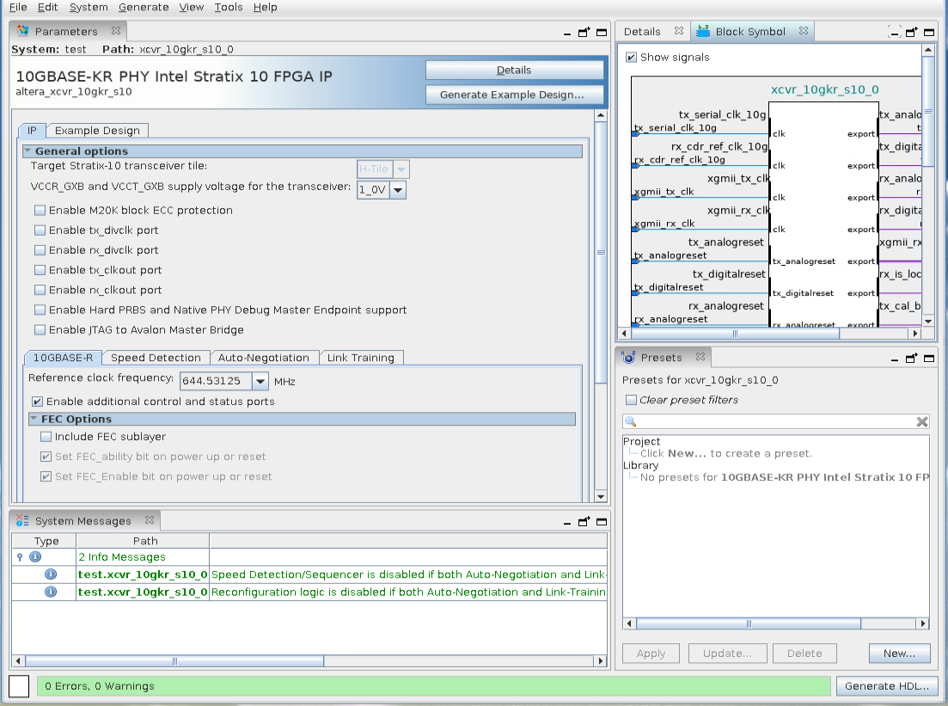
Task: Click info icon of Reconfiguration logic message
Action: [51, 592]
